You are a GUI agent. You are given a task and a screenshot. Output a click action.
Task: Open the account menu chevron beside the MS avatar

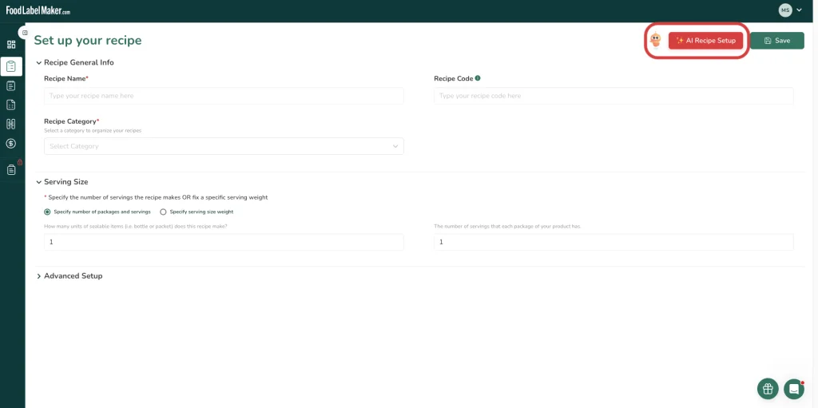(799, 10)
